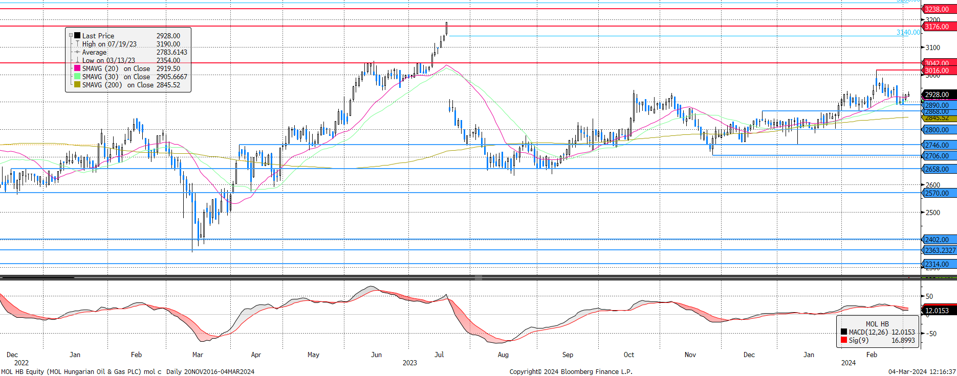Select the Last Price legend label
This screenshot has width=957, height=376.
(98, 36)
